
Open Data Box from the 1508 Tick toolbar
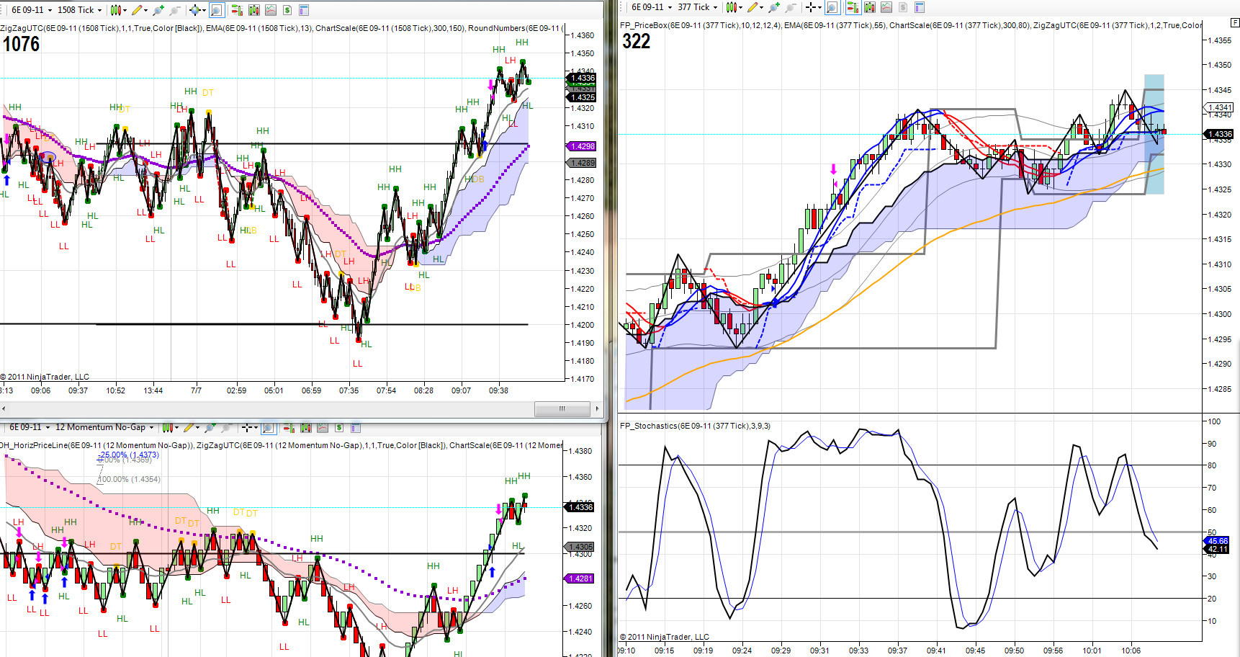253,10
